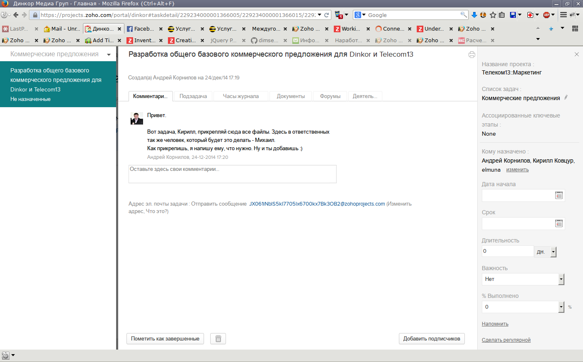
Task: Click the Сделать регулярной link
Action: (x=506, y=340)
